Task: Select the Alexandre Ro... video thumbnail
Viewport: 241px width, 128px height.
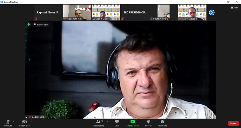Action: [x=77, y=12]
